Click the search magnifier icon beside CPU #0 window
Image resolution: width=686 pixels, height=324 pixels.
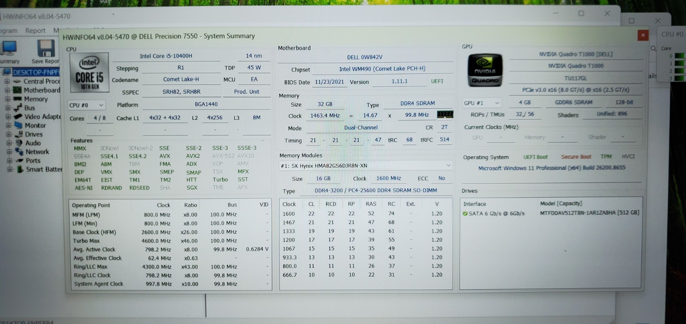click(x=654, y=48)
